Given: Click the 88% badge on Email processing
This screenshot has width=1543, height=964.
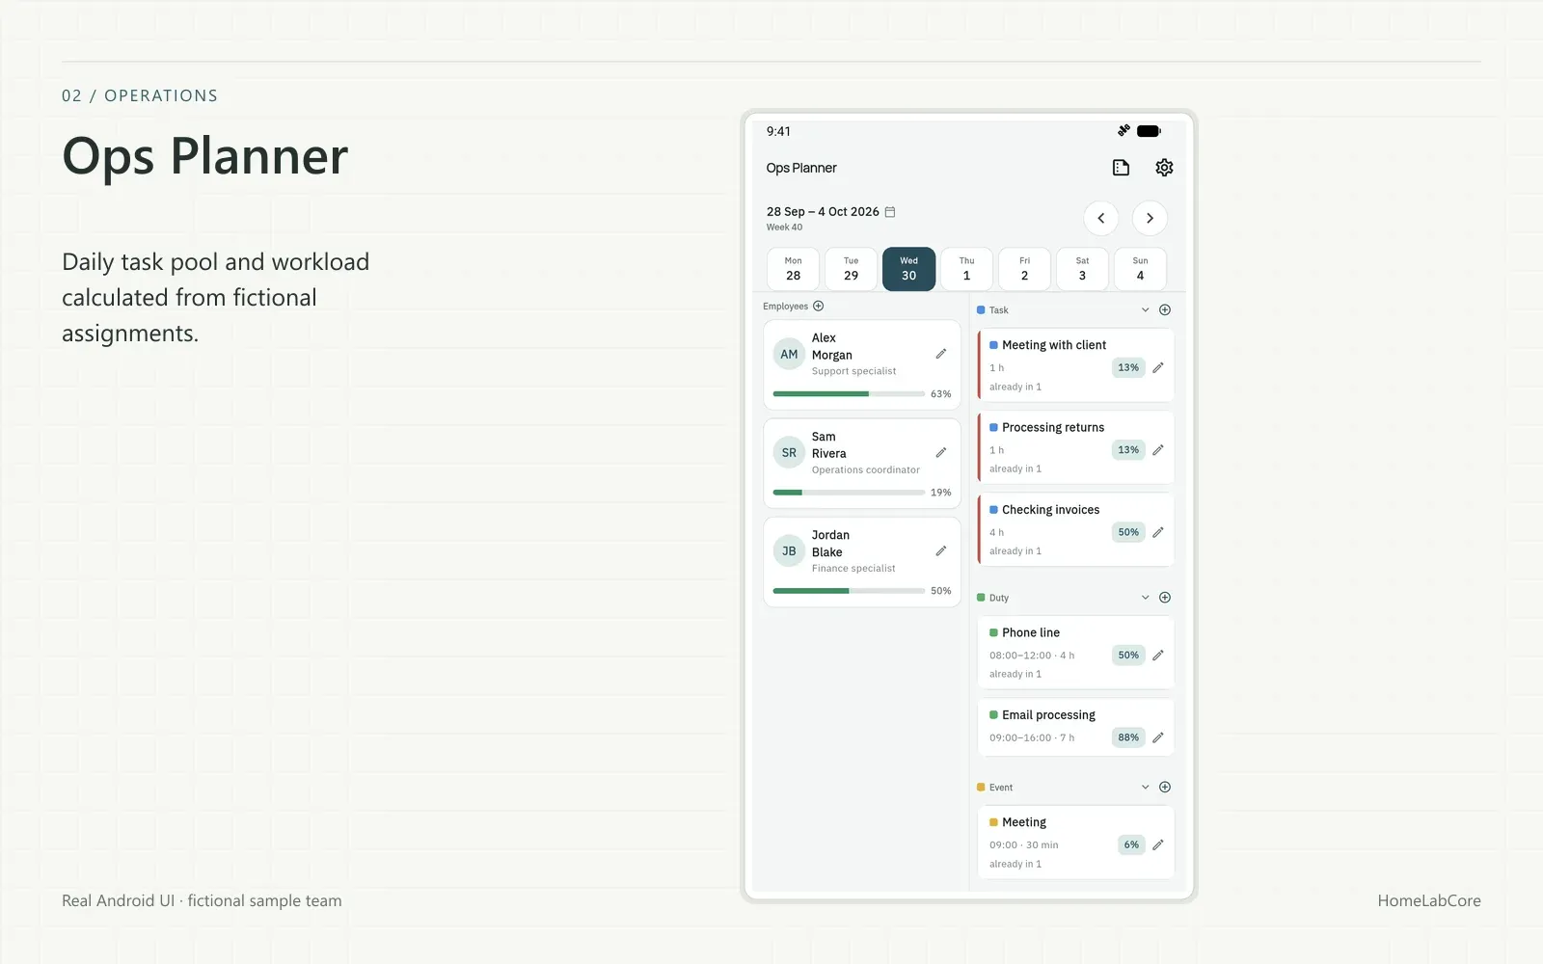Looking at the screenshot, I should click(1128, 737).
